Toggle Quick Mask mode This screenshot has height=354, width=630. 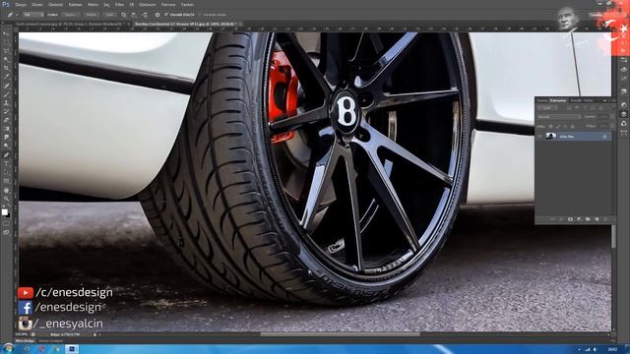(6, 224)
